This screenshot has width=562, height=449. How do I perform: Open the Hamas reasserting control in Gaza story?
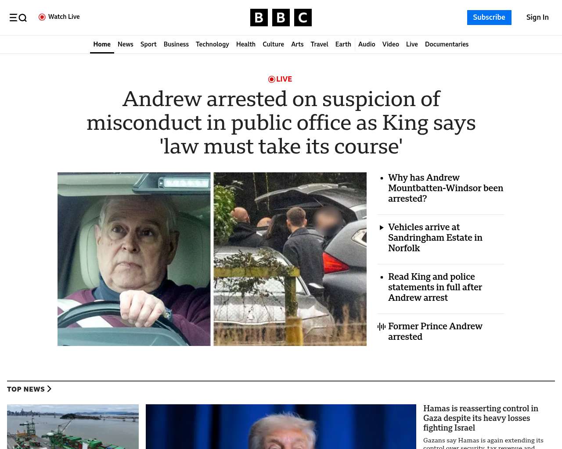coord(481,418)
